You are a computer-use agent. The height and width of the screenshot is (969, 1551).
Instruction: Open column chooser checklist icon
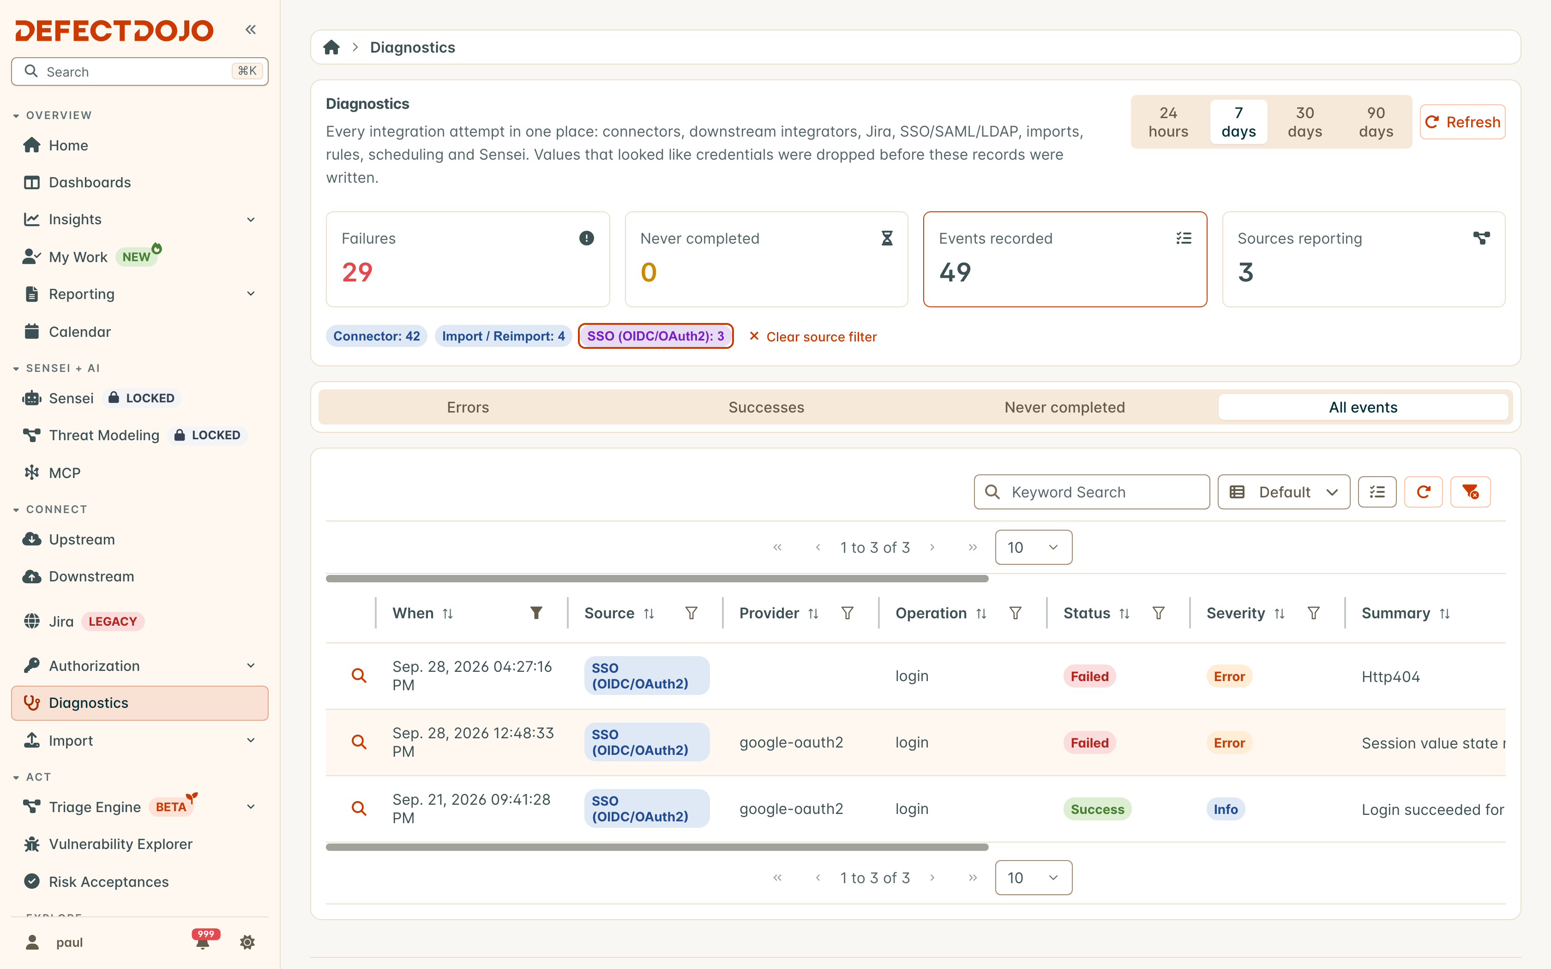pos(1377,492)
